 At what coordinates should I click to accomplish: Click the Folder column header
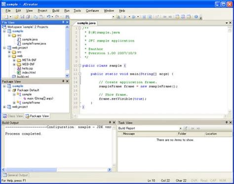(191, 134)
